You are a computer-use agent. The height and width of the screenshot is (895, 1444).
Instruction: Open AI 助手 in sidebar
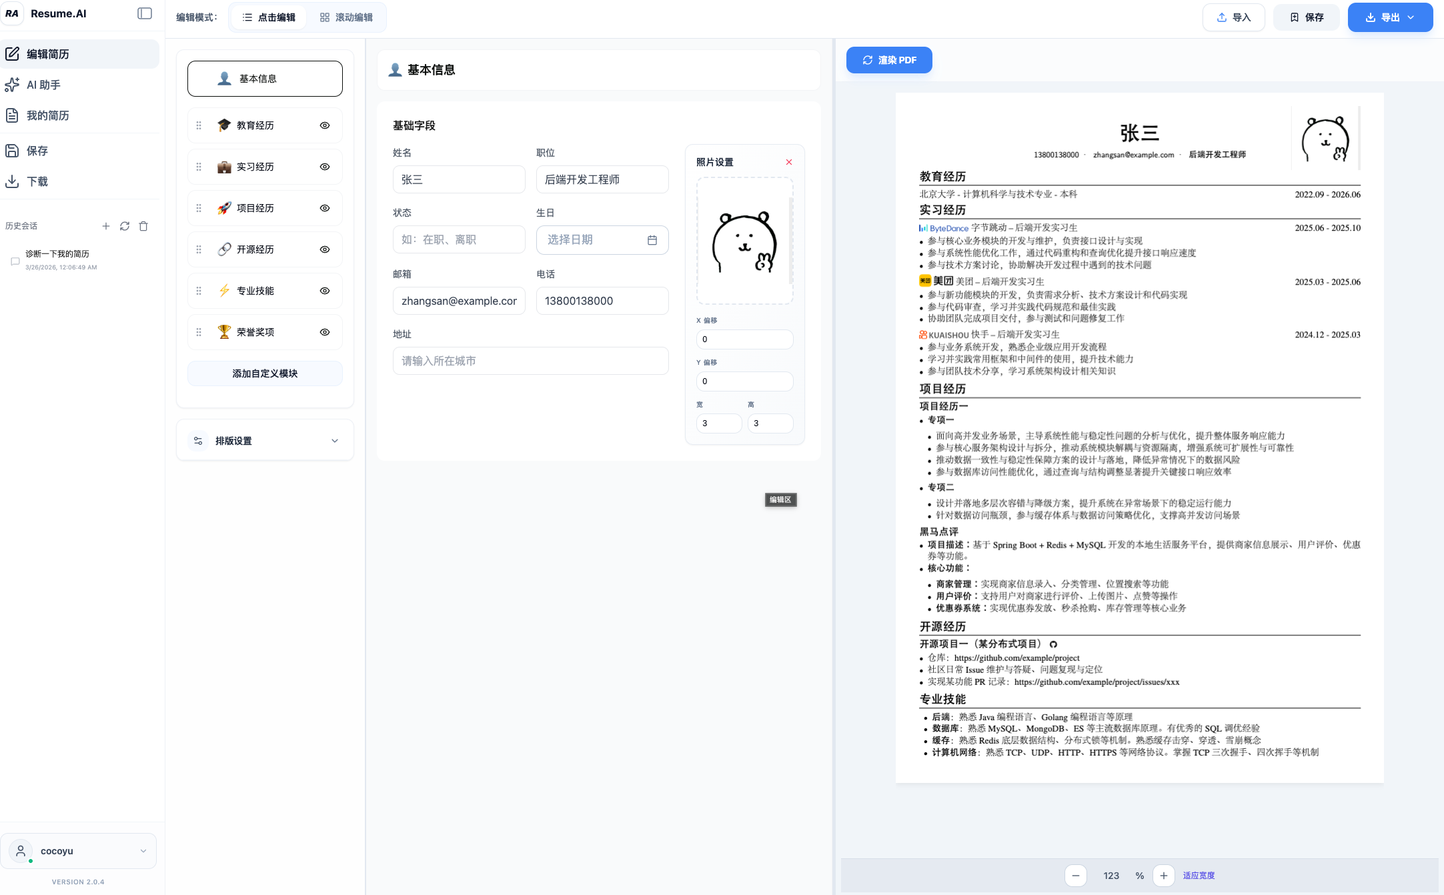[44, 85]
